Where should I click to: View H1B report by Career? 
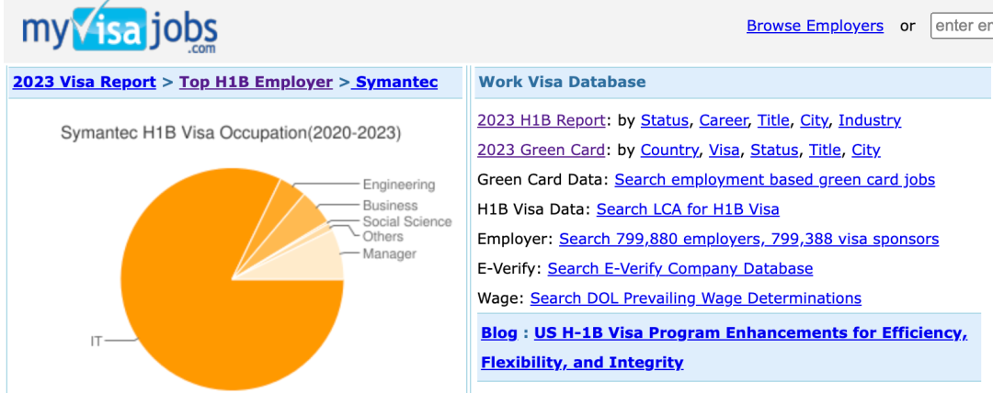point(724,120)
